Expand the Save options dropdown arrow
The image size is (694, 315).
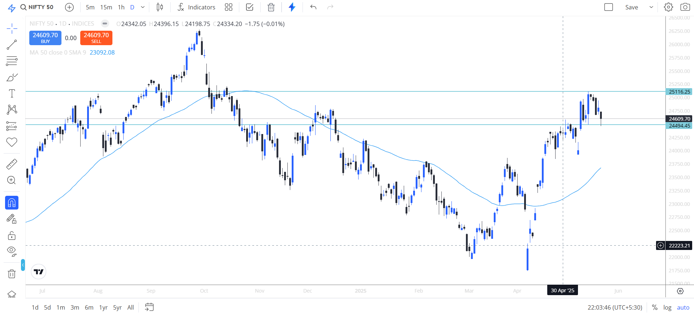click(651, 7)
